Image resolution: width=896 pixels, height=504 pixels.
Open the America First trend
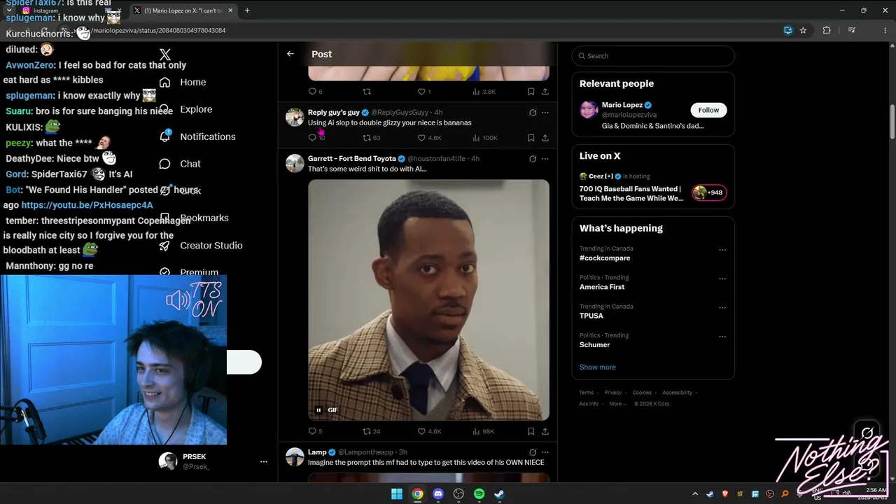[x=602, y=287]
